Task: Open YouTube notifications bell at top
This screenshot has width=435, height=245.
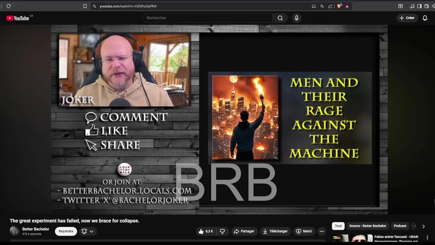Action: (425, 18)
